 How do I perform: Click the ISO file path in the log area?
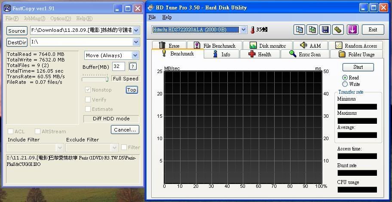[x=71, y=161]
